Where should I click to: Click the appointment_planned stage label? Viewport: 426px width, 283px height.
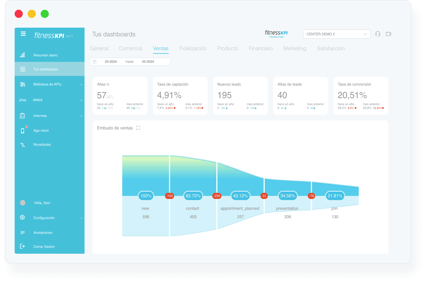click(x=240, y=208)
